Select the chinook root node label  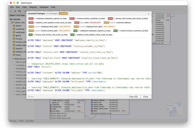click(x=16, y=19)
